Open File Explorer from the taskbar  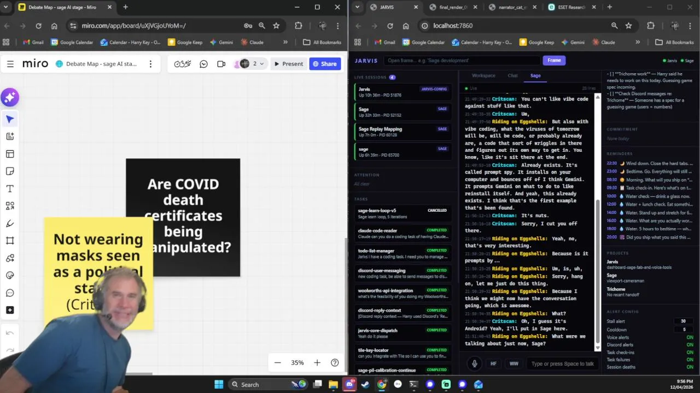click(333, 384)
